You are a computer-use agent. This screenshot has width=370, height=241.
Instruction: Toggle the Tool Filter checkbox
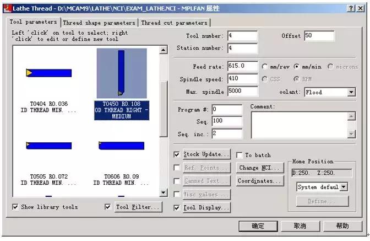pos(107,207)
